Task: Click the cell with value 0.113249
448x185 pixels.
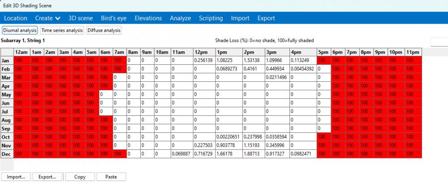Action: pos(303,60)
